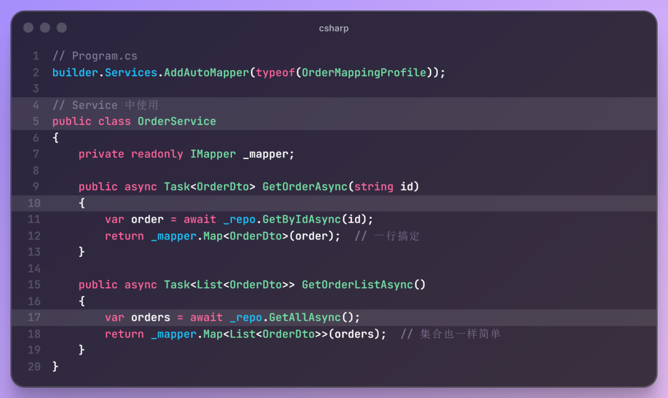Click 'IMapper' type on line 7
The image size is (668, 398).
pyautogui.click(x=213, y=154)
